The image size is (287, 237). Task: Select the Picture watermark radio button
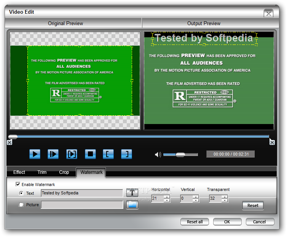pos(21,205)
